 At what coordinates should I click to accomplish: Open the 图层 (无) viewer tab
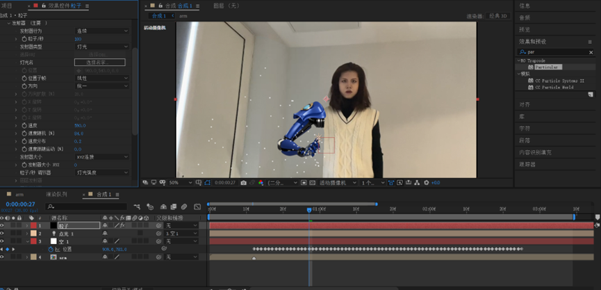tap(227, 6)
